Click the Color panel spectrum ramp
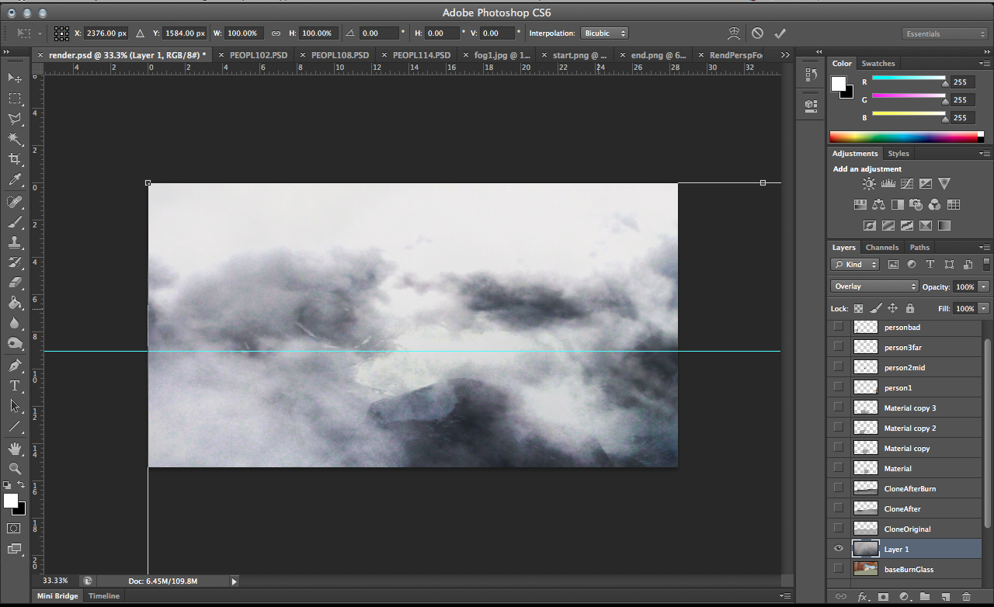 (x=906, y=137)
